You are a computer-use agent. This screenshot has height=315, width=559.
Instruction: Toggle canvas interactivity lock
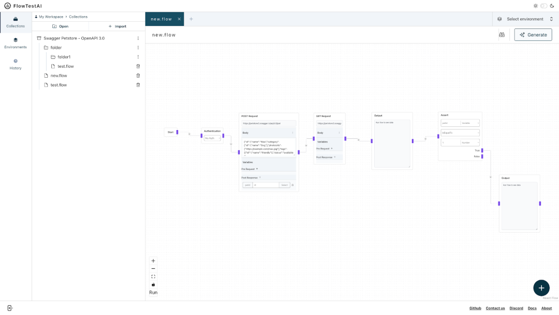[153, 284]
